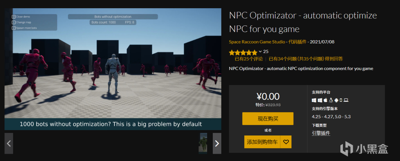Screen dimensions: 400x161
Task: Expand the rating breakdown chevron beside stars
Action: pyautogui.click(x=260, y=51)
